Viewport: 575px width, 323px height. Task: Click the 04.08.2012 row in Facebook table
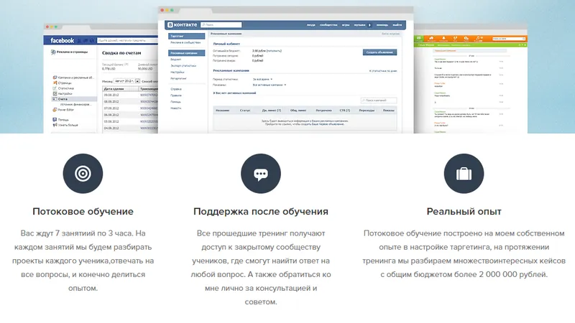[130, 128]
